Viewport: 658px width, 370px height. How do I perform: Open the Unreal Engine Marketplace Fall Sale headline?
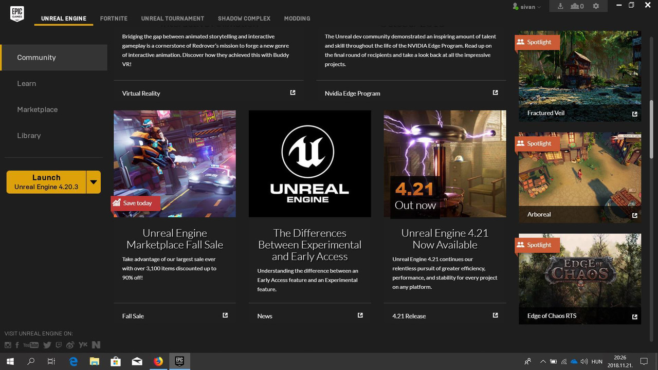[x=175, y=239]
